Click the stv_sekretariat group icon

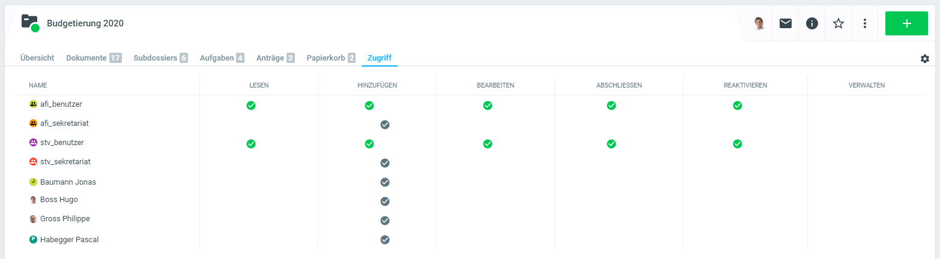click(34, 162)
